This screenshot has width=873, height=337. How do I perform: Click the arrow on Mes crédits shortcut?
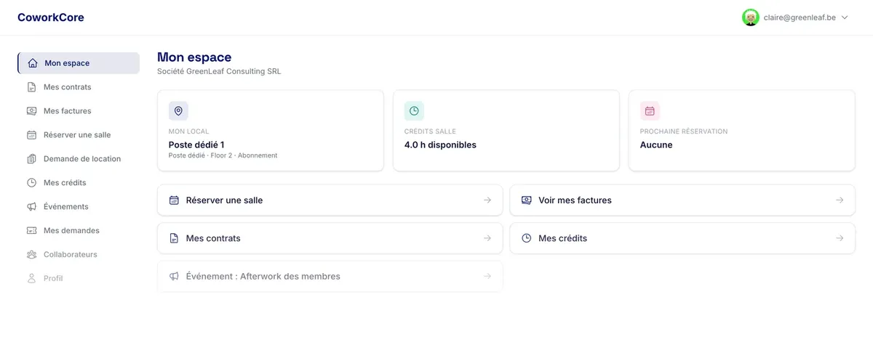pos(840,238)
